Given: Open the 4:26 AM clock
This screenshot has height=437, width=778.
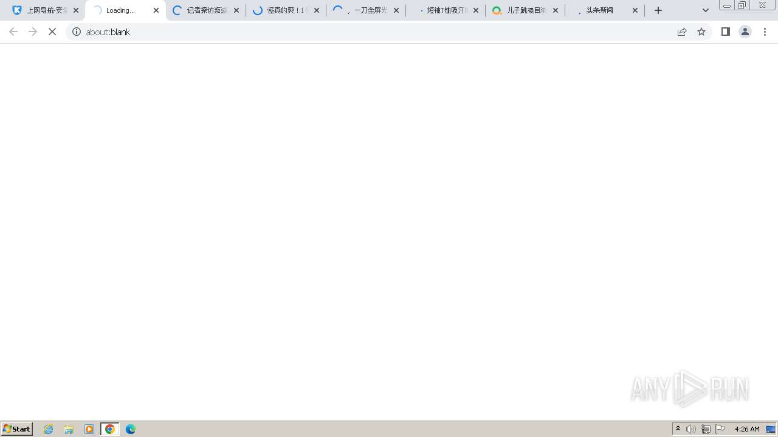Looking at the screenshot, I should click(x=747, y=429).
